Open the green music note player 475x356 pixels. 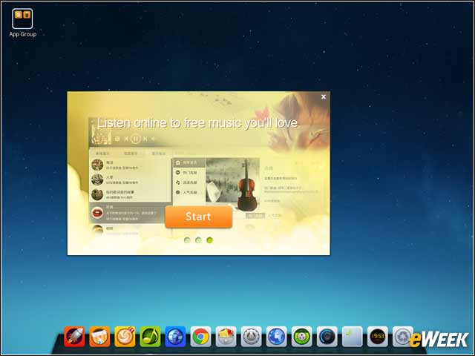click(x=150, y=337)
